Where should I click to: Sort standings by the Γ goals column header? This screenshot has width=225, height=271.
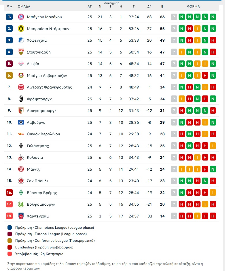coord(134,6)
